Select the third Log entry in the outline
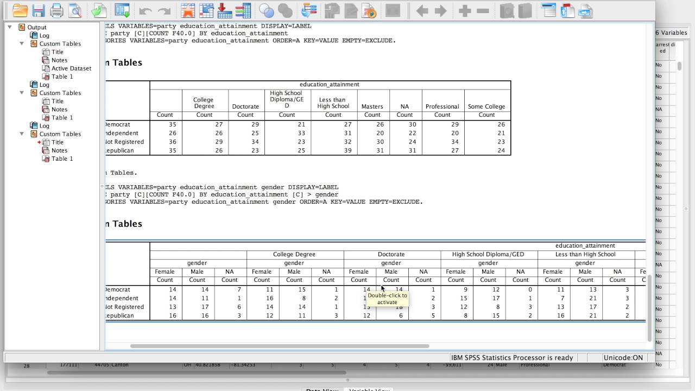This screenshot has height=391, width=695. point(45,125)
